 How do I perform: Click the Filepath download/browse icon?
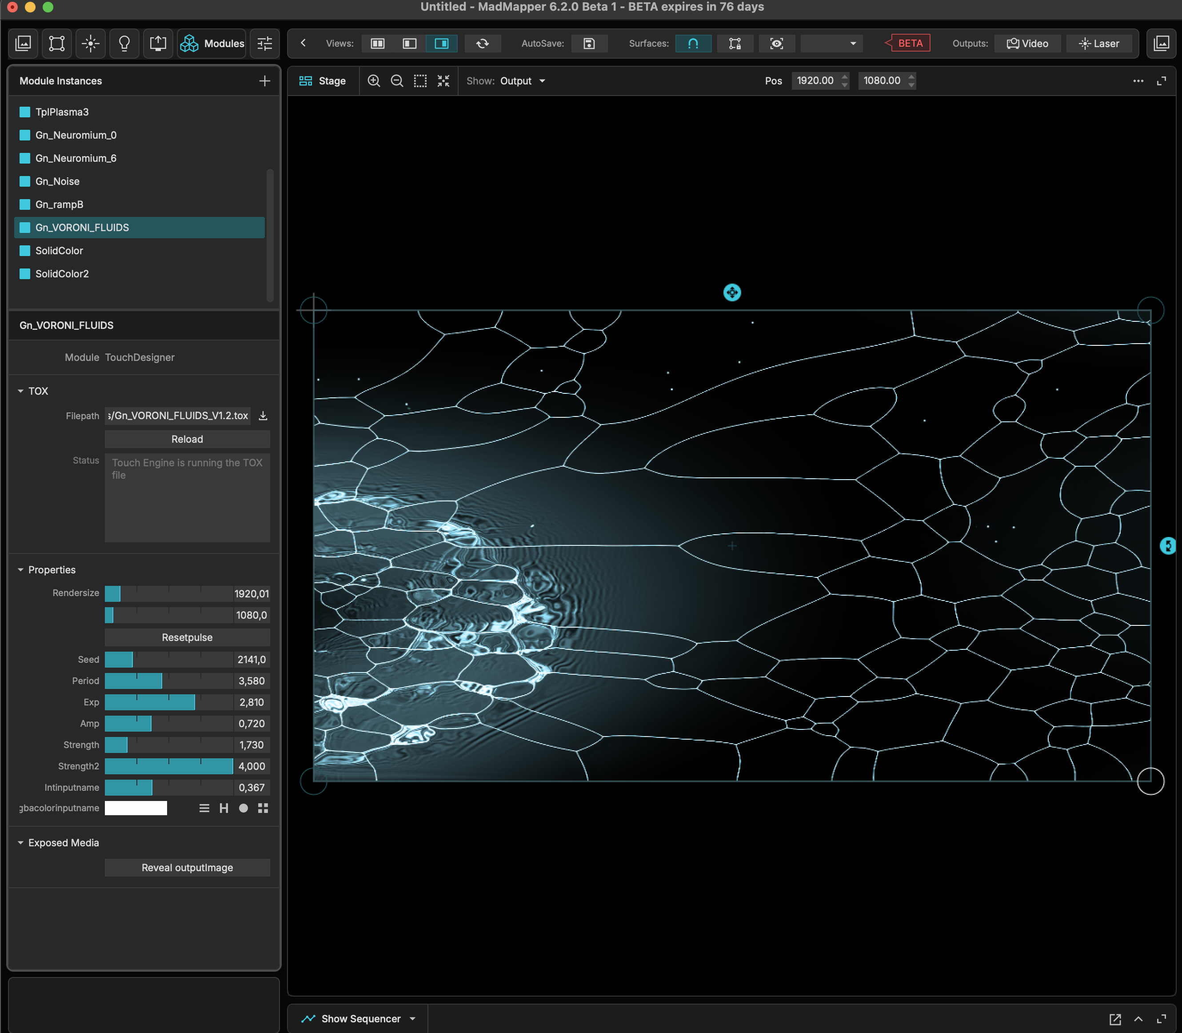[x=263, y=416]
